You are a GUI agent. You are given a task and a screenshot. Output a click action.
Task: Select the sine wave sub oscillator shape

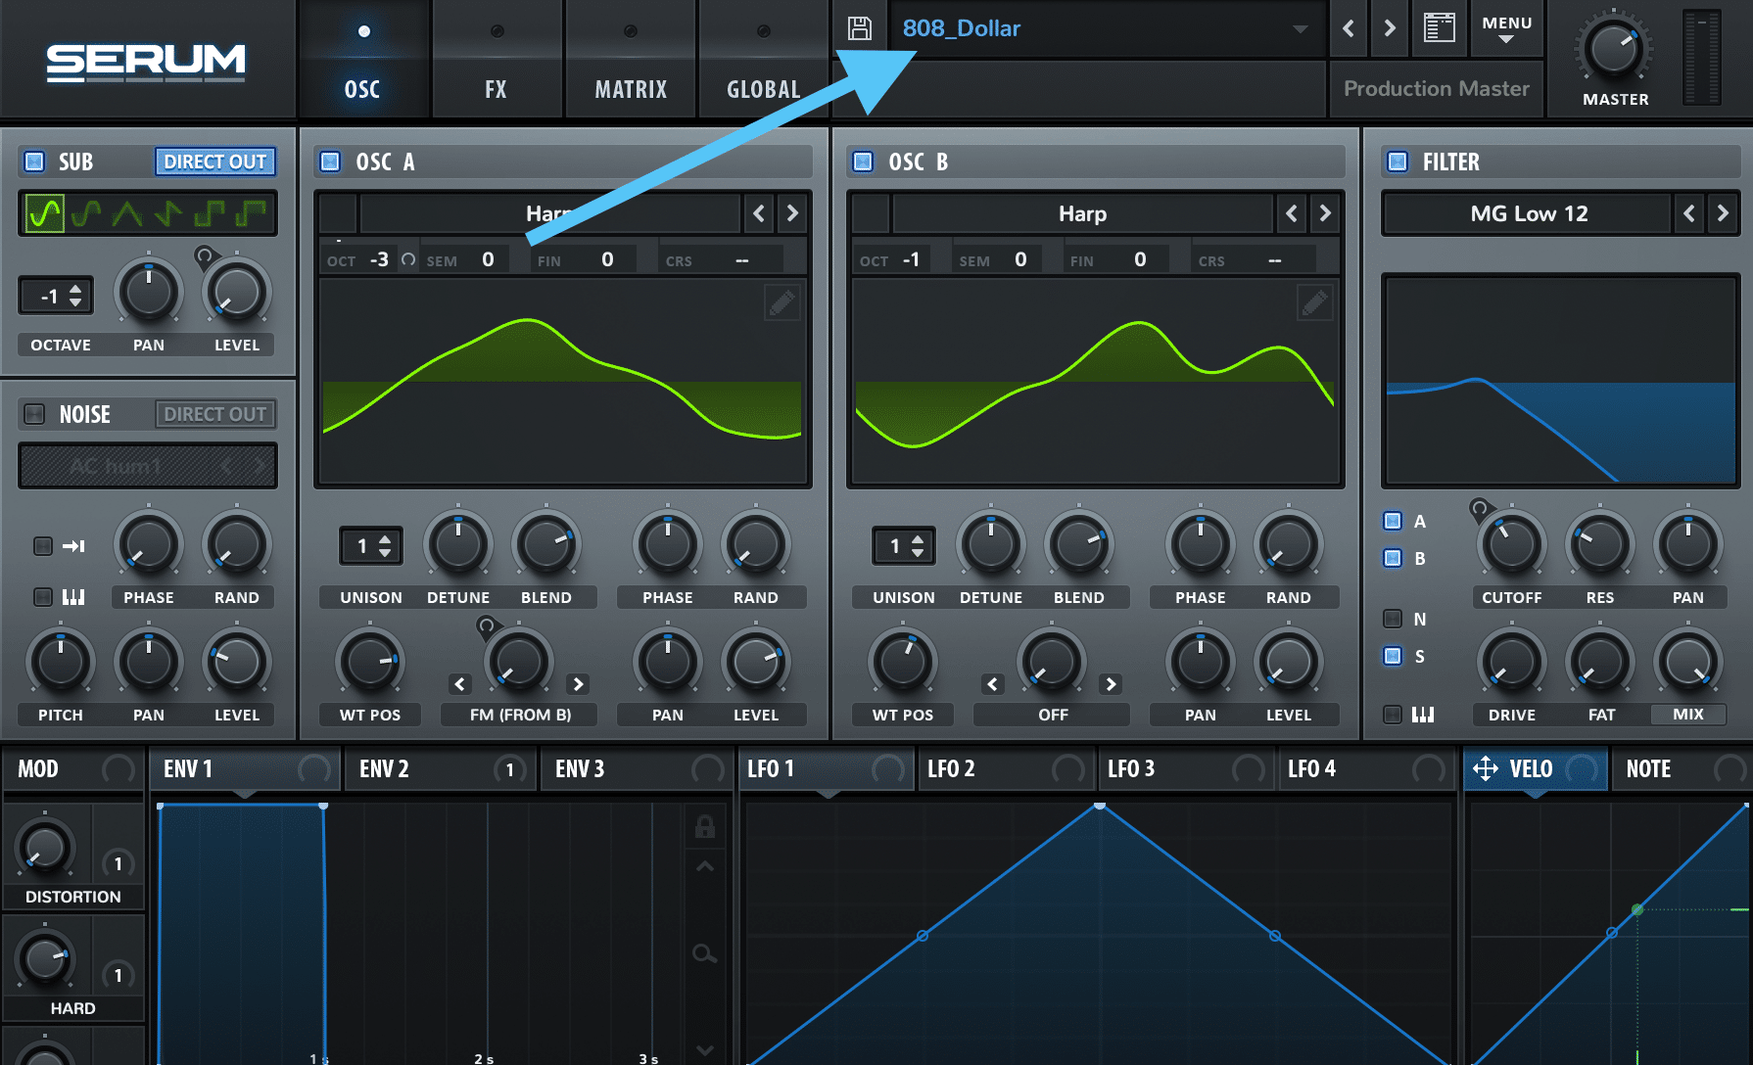44,212
